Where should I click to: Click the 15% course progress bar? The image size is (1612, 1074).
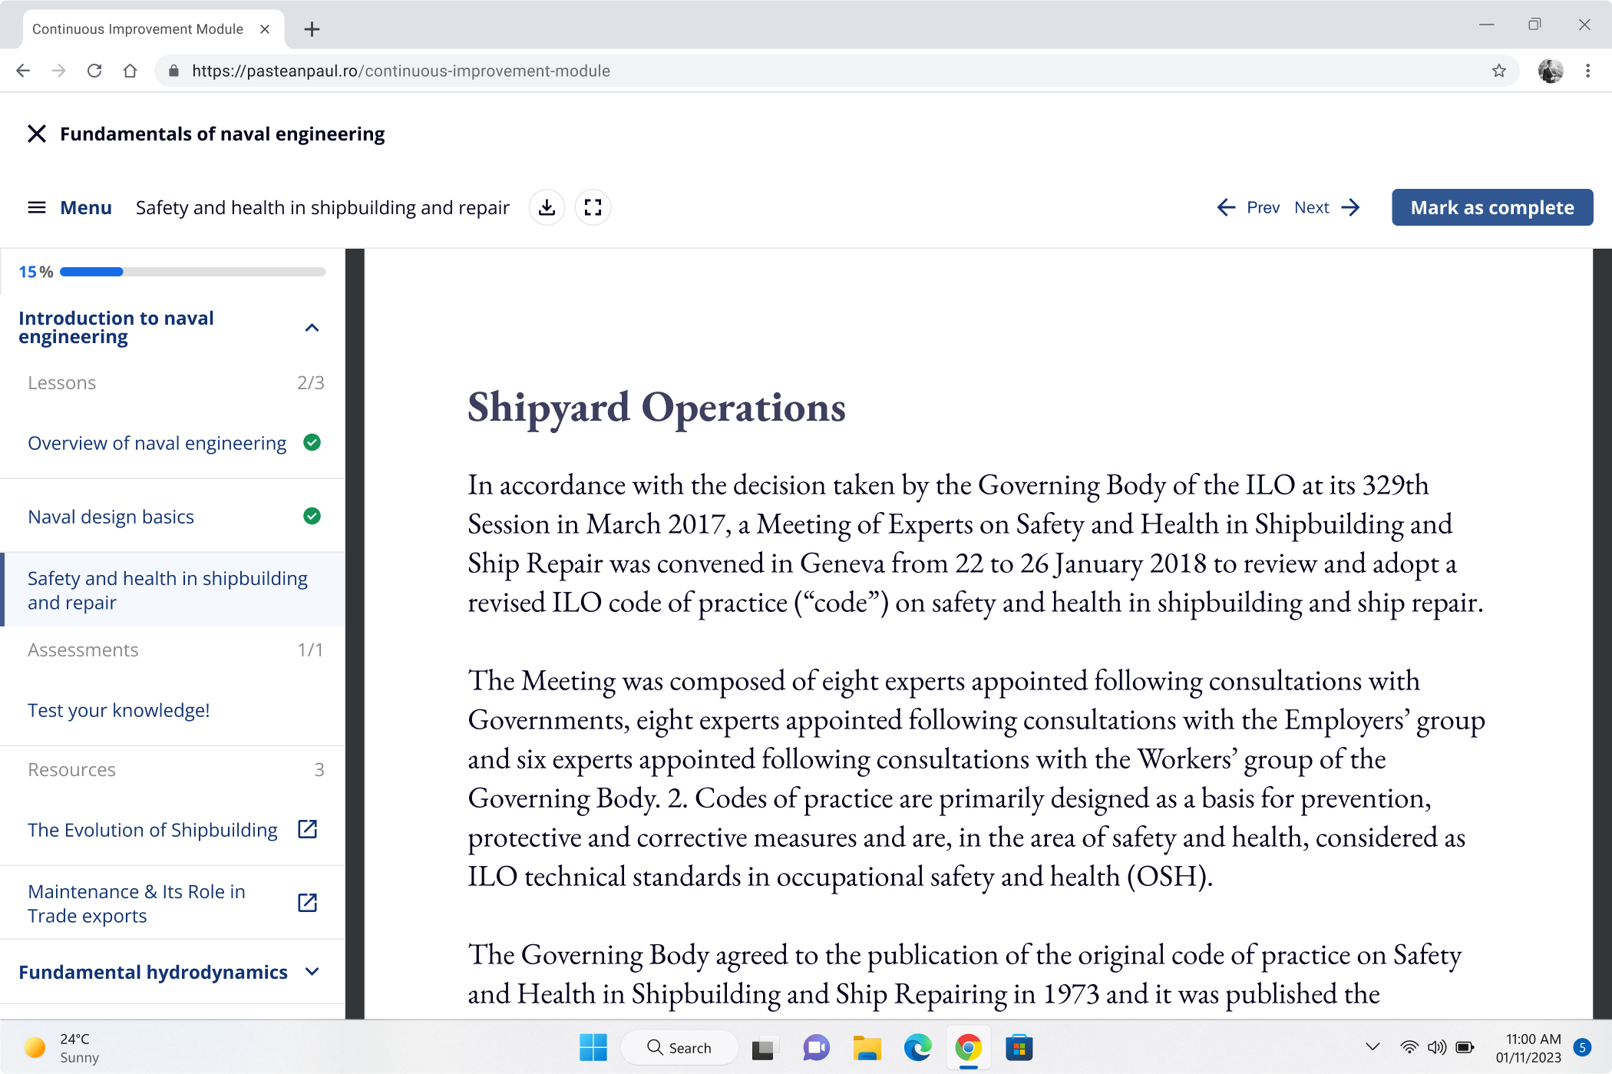(192, 272)
